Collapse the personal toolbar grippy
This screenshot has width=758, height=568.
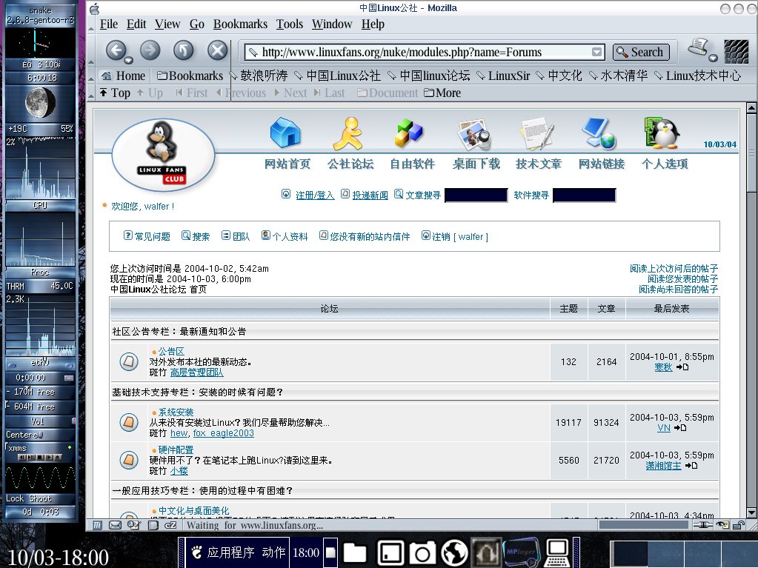point(90,76)
